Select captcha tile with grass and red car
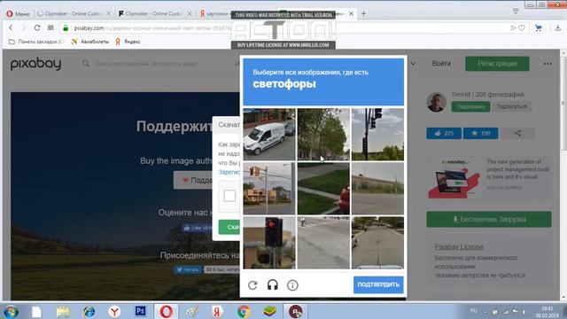 pos(323,189)
